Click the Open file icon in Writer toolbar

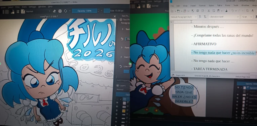pos(178,11)
